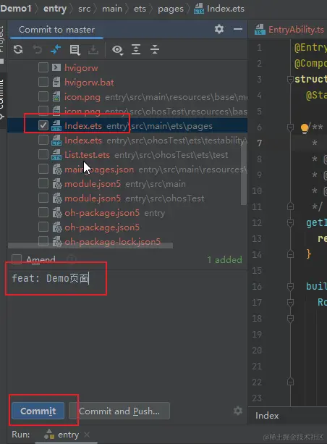Open Commit panel settings gear
The image size is (327, 444).
pyautogui.click(x=219, y=29)
